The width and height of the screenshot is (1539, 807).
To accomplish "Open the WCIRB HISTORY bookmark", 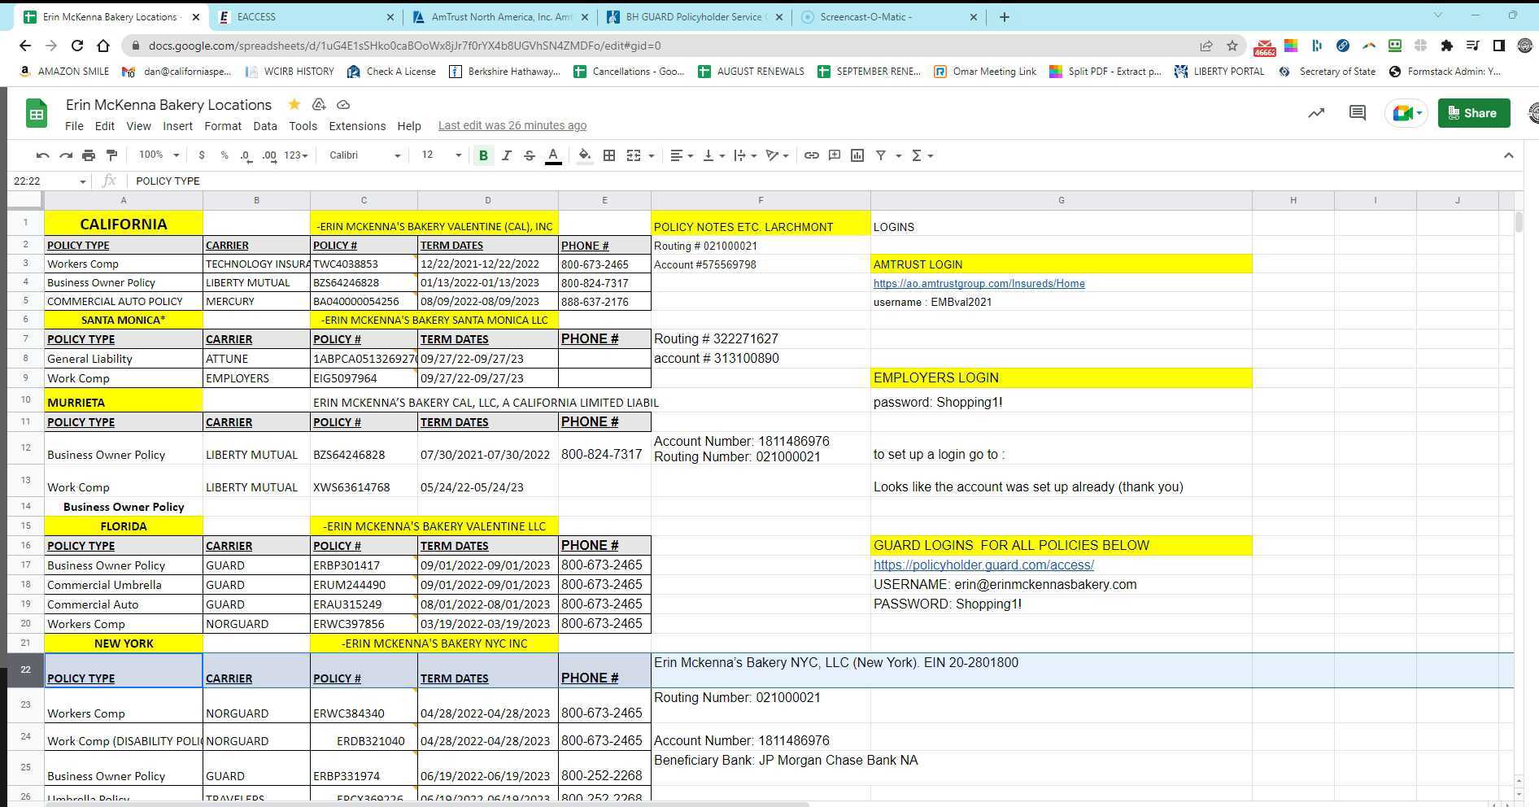I will (290, 72).
